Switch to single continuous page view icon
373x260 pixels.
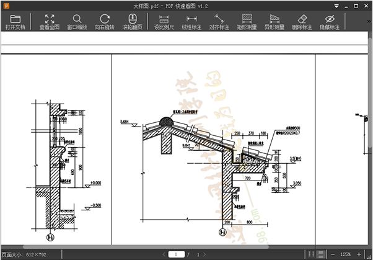point(322,254)
